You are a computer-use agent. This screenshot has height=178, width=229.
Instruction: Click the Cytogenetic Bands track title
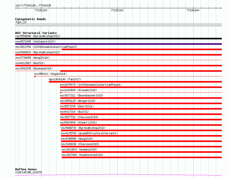(x=30, y=19)
